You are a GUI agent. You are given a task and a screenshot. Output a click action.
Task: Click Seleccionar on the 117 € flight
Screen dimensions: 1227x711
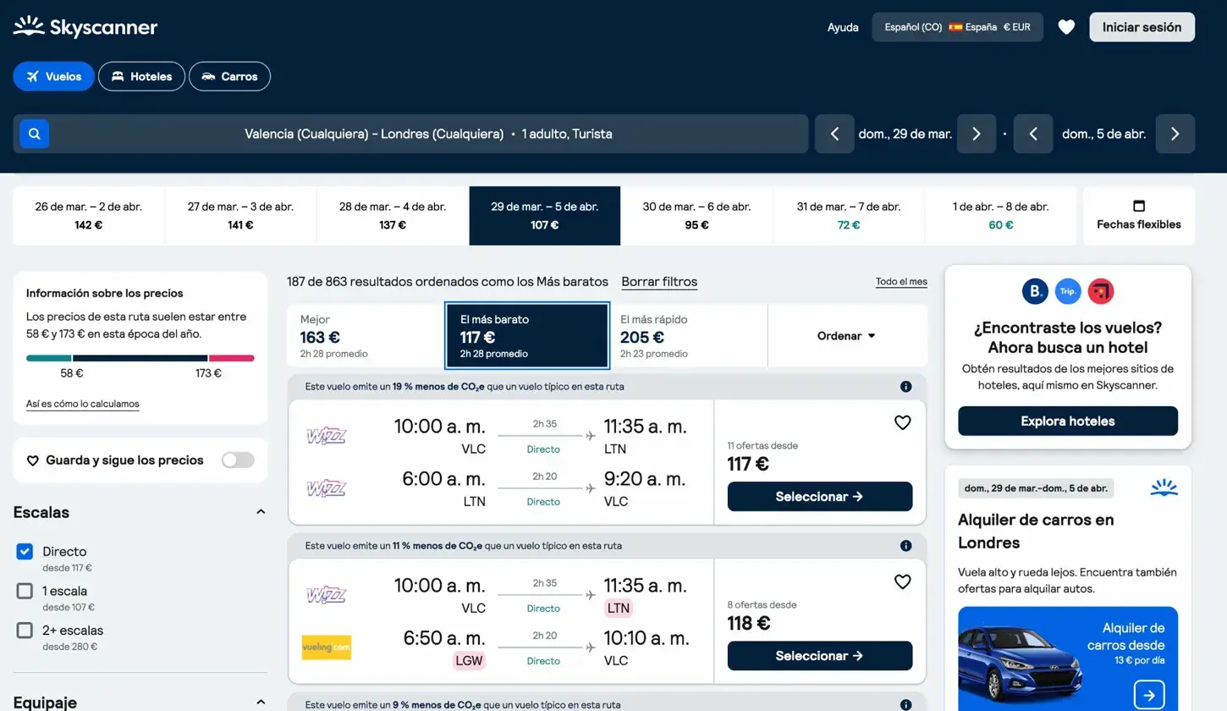[x=819, y=496]
